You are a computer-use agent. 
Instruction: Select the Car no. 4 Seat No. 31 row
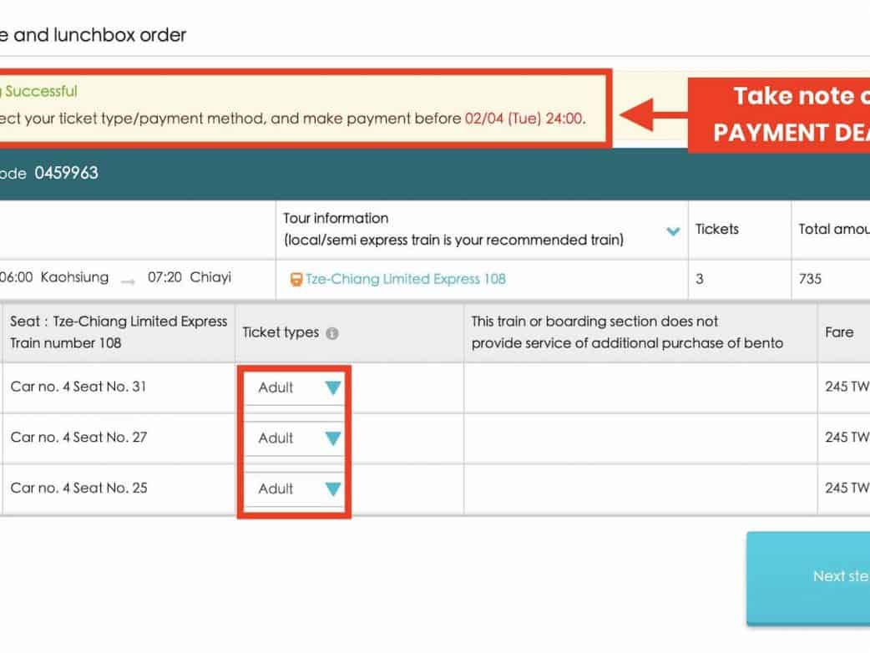[x=78, y=387]
